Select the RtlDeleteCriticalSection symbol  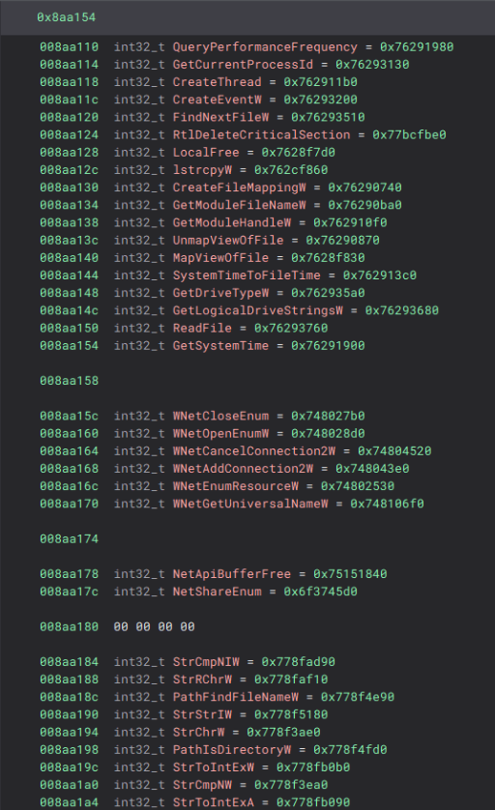(261, 134)
